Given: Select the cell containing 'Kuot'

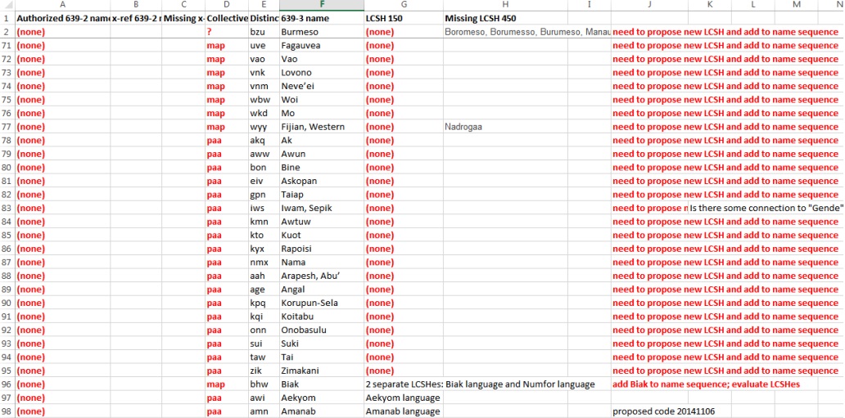Looking at the screenshot, I should tap(322, 235).
